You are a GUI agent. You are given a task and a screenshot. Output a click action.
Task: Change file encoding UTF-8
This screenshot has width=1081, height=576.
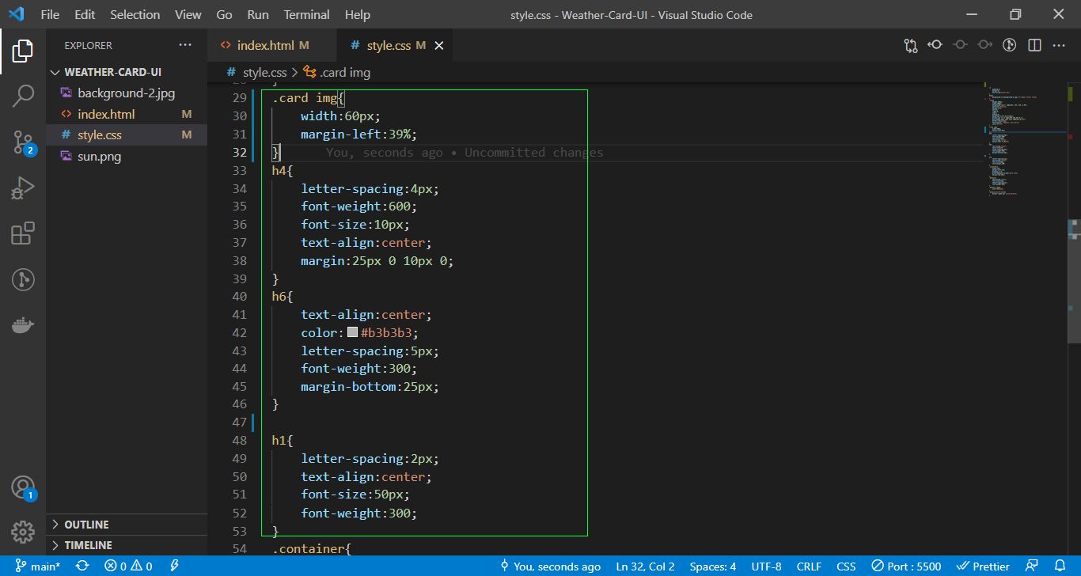(767, 567)
